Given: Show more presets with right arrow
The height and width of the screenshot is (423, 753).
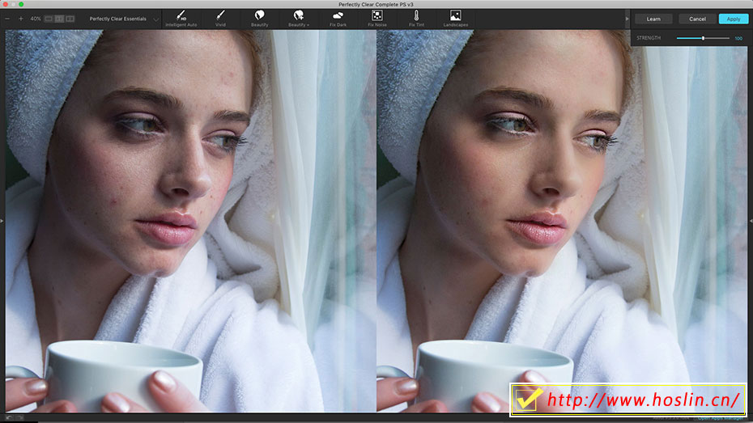Looking at the screenshot, I should [x=627, y=19].
